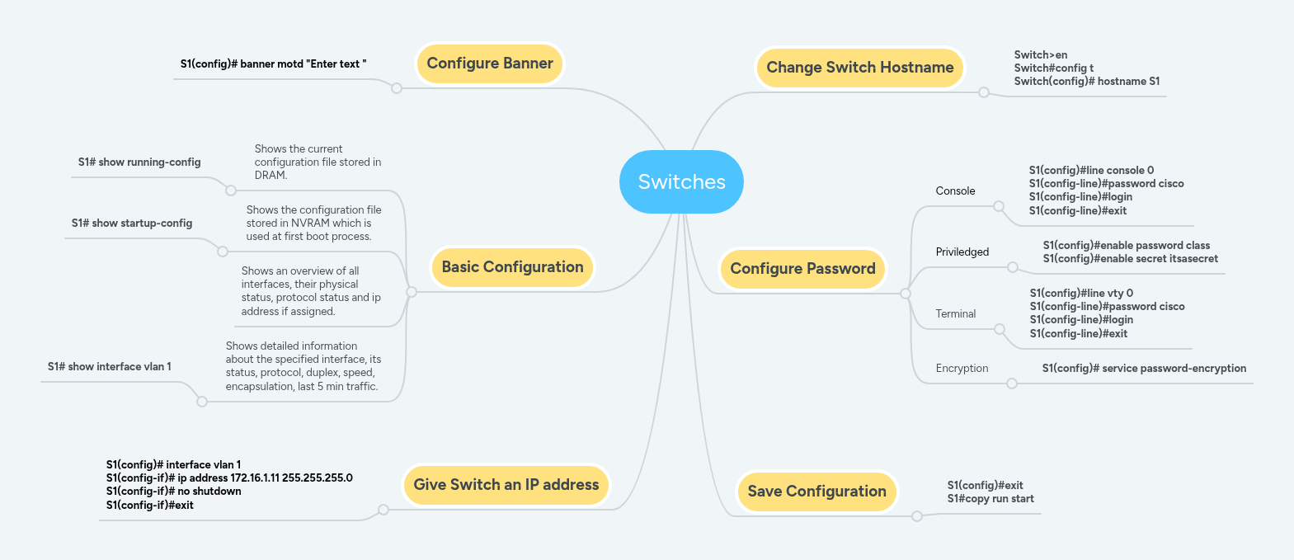Select the Priviledged subtopic label
The width and height of the screenshot is (1294, 560).
coord(962,252)
